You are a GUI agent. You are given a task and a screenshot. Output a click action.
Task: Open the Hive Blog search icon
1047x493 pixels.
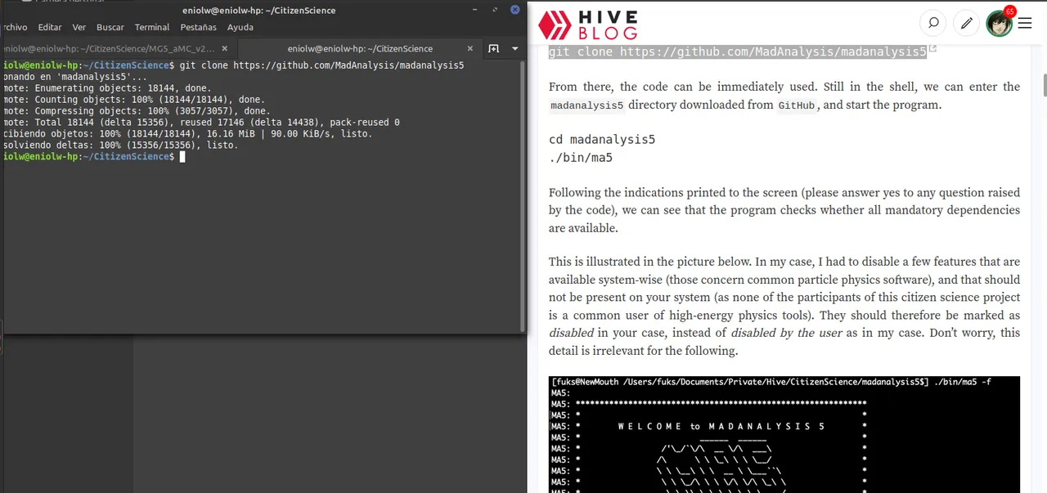tap(932, 23)
